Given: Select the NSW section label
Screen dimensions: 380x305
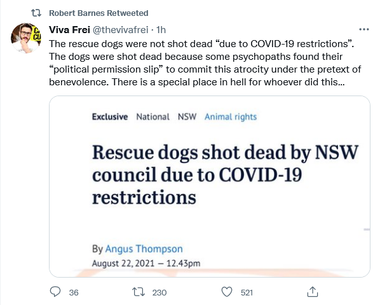Looking at the screenshot, I should tap(187, 117).
